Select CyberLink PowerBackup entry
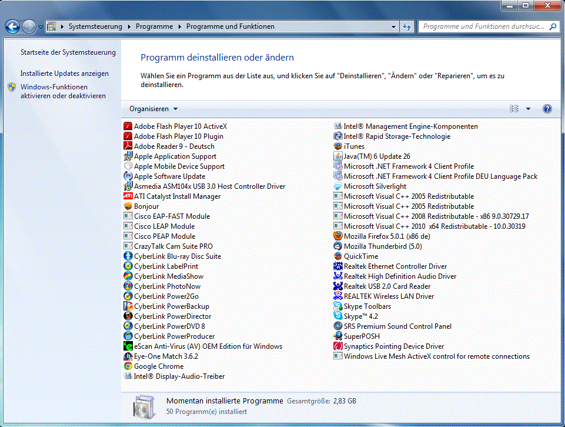 (x=166, y=306)
